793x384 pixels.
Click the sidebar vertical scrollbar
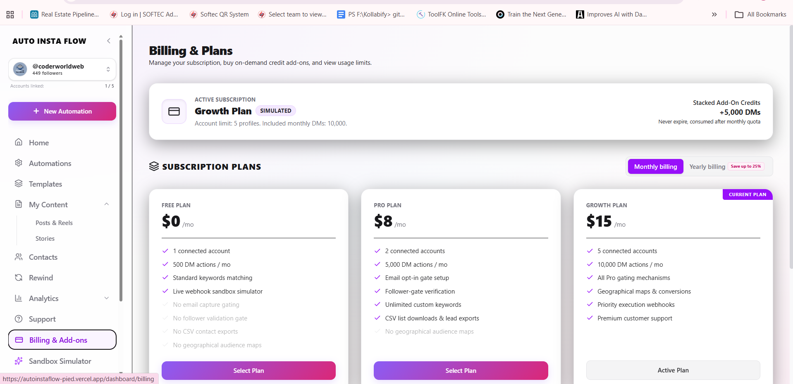[x=121, y=169]
